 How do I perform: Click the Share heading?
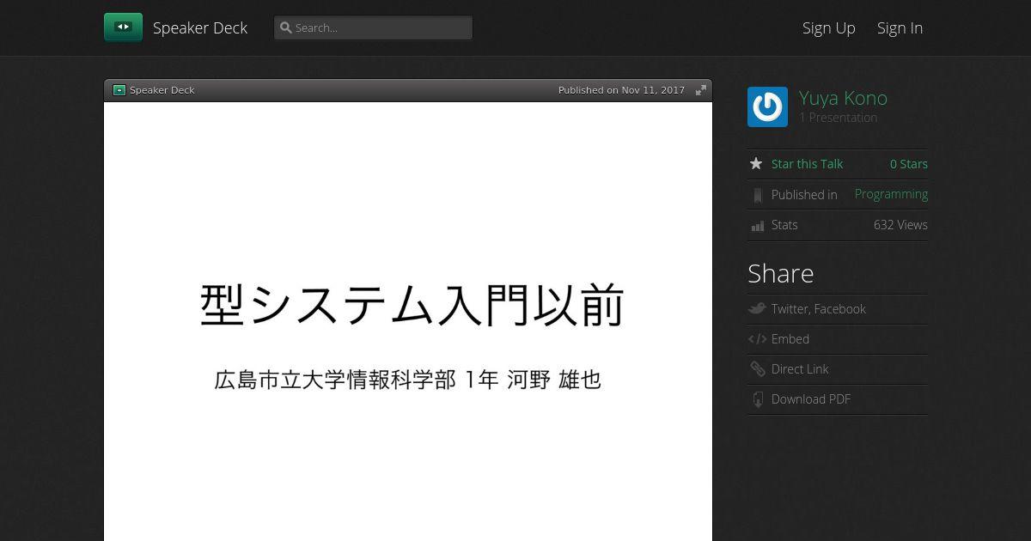pyautogui.click(x=780, y=273)
